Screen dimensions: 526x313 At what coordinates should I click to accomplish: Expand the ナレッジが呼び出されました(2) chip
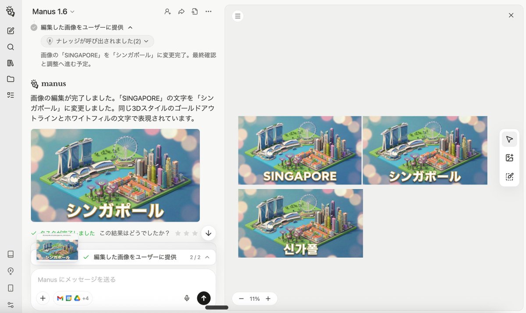coord(97,41)
